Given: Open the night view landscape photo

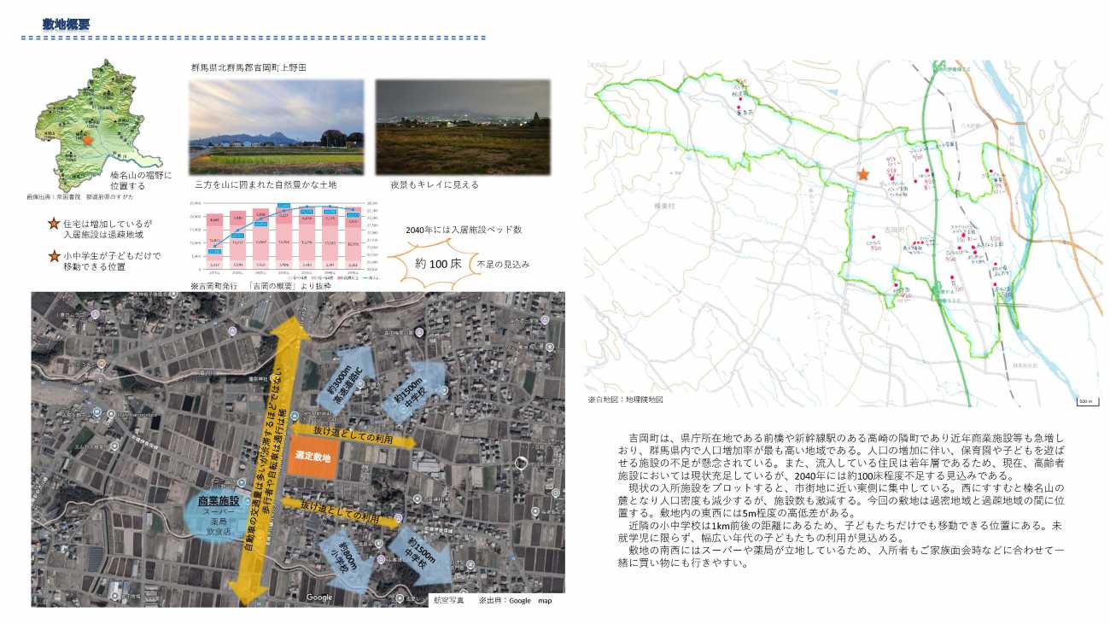Looking at the screenshot, I should coord(462,127).
